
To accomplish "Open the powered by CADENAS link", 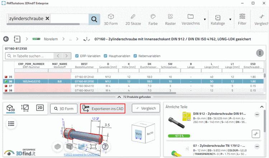I will coord(81,155).
